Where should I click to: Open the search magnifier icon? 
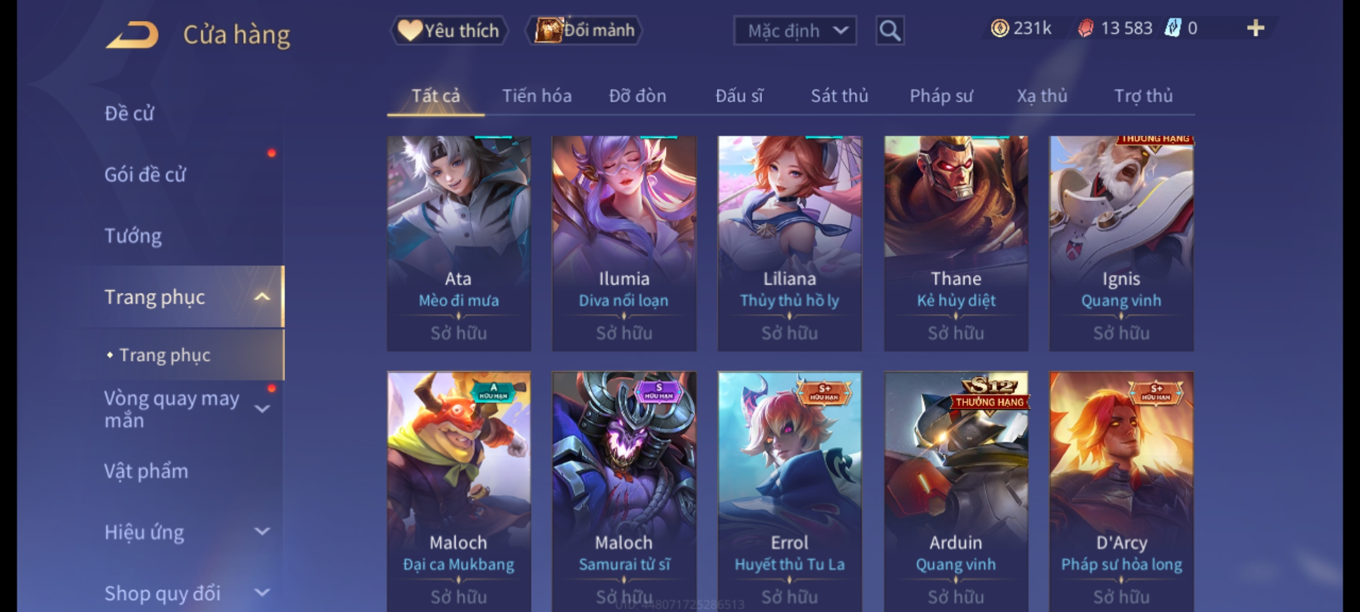[x=890, y=31]
